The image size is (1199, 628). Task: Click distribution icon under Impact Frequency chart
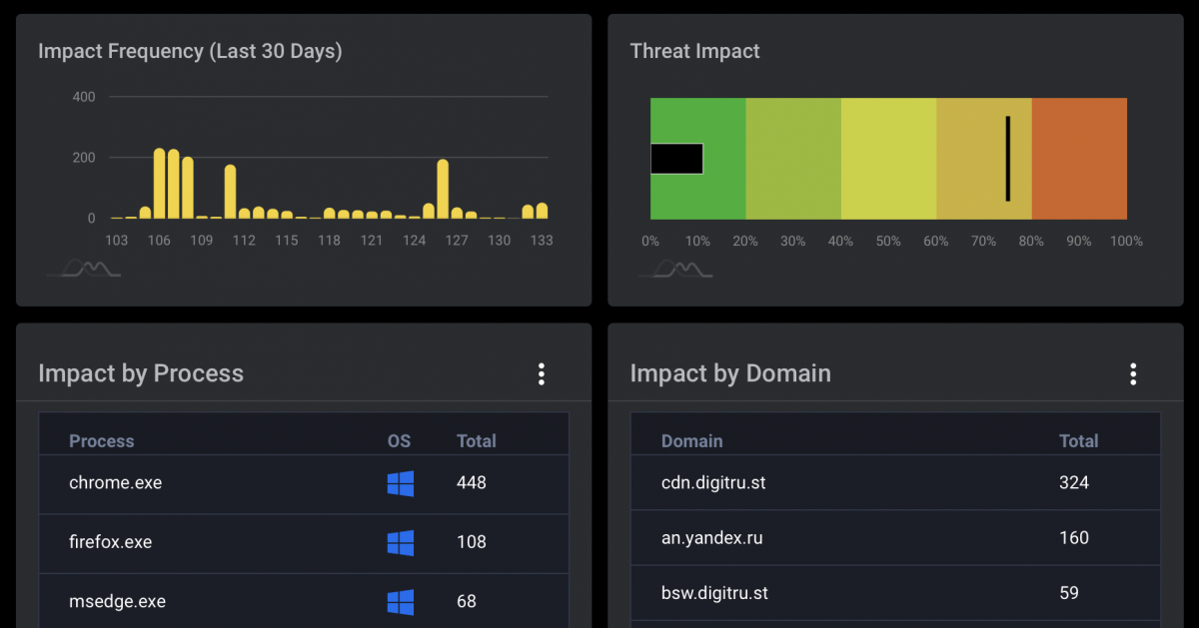click(x=84, y=269)
